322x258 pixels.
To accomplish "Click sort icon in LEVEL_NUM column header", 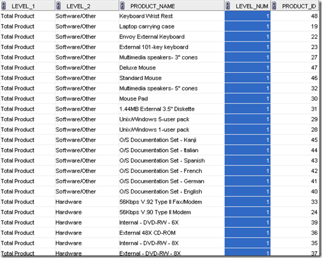I will [227, 6].
